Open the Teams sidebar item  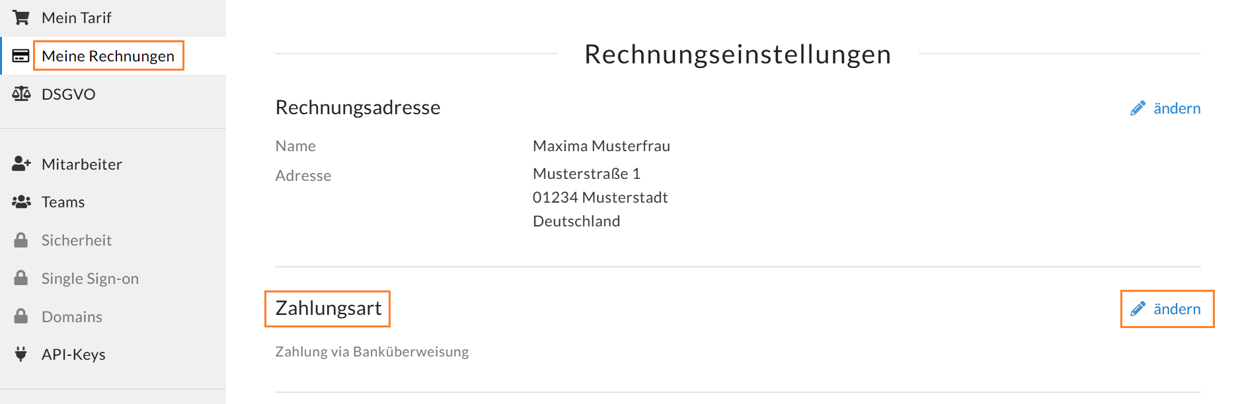pos(113,201)
